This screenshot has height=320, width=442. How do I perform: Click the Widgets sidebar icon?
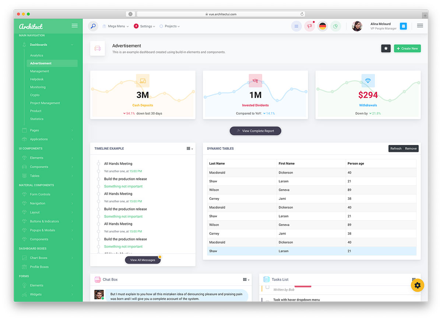click(24, 295)
